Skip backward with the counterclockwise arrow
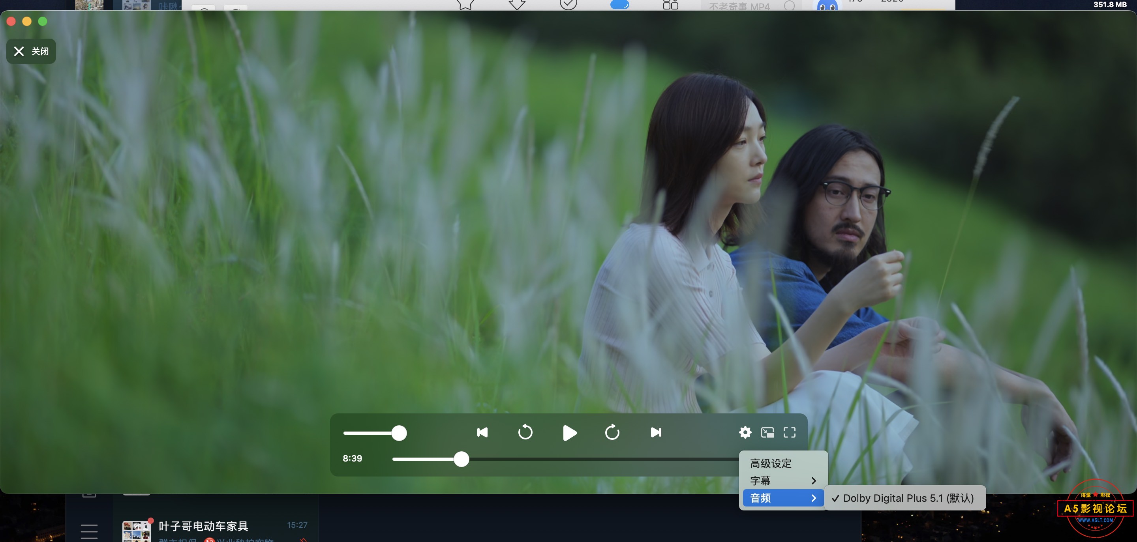 click(525, 432)
